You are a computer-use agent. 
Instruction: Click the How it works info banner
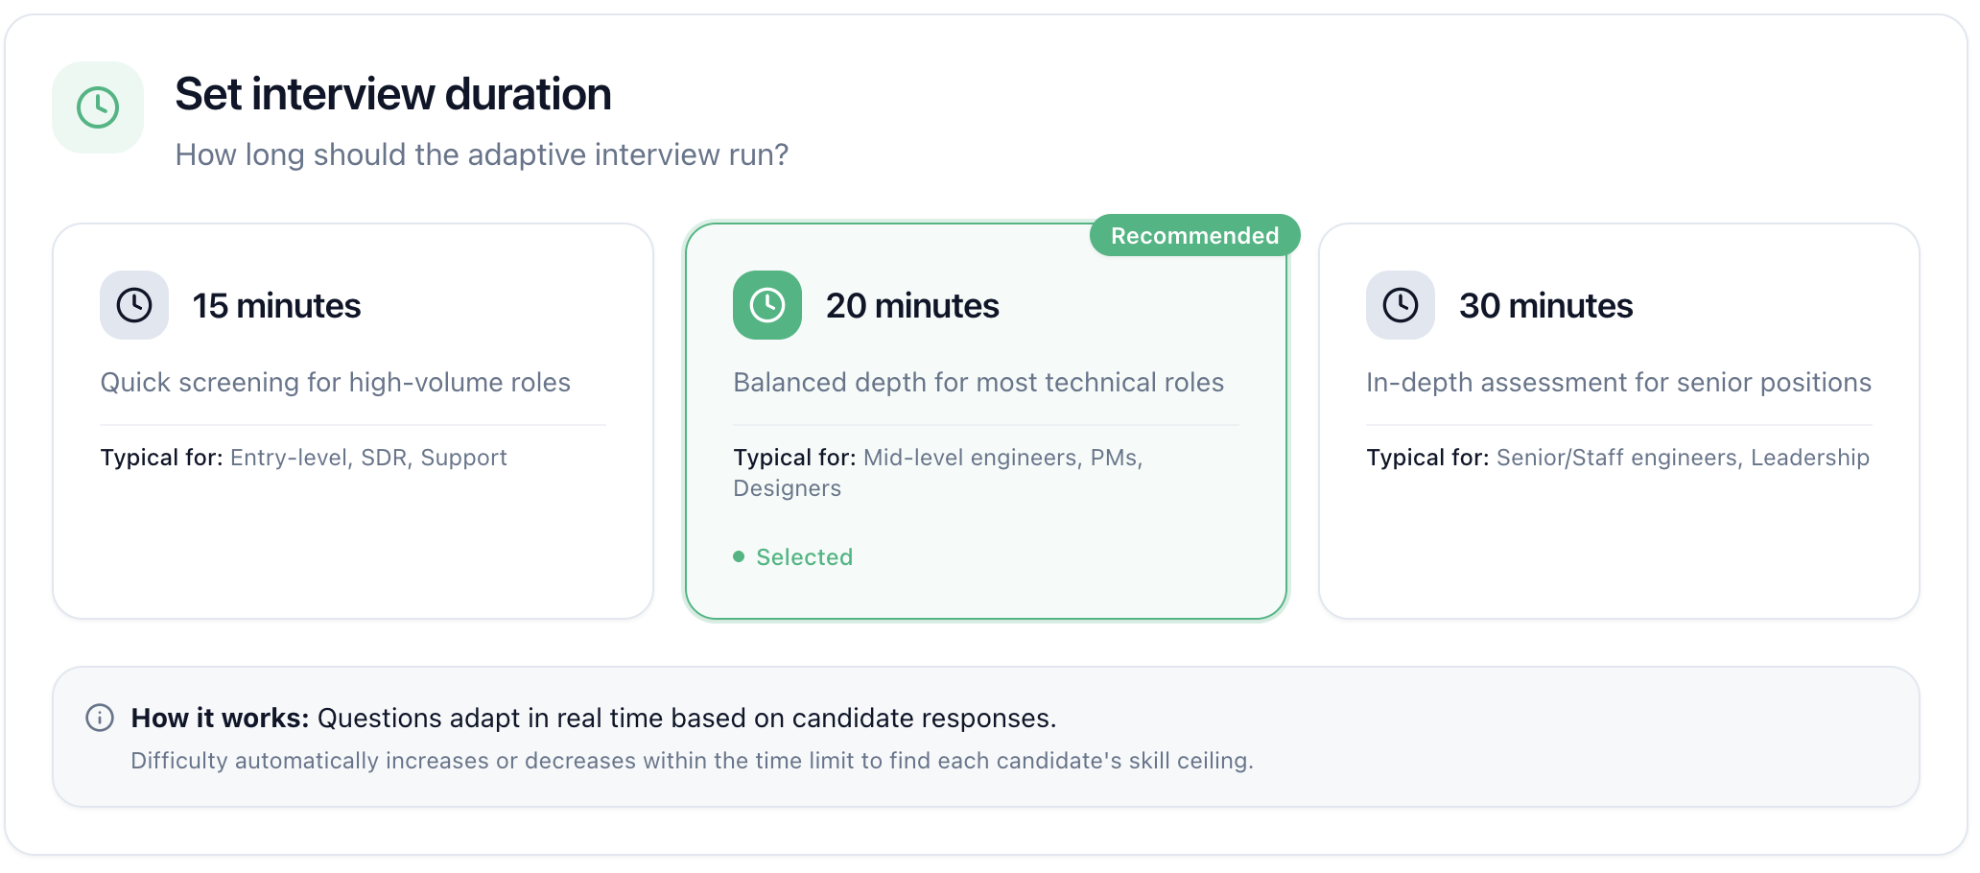coord(986,737)
